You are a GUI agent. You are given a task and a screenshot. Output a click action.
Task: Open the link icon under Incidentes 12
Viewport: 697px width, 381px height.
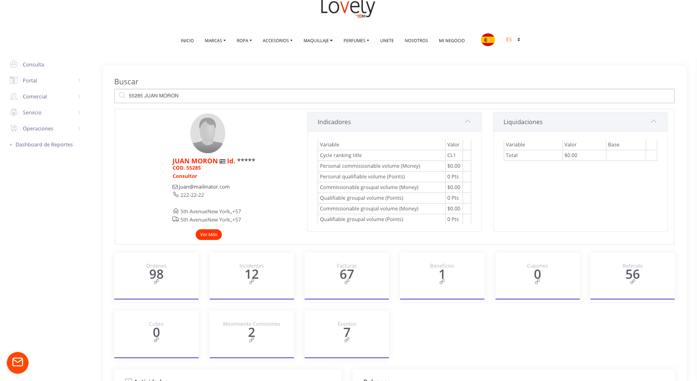(x=252, y=282)
